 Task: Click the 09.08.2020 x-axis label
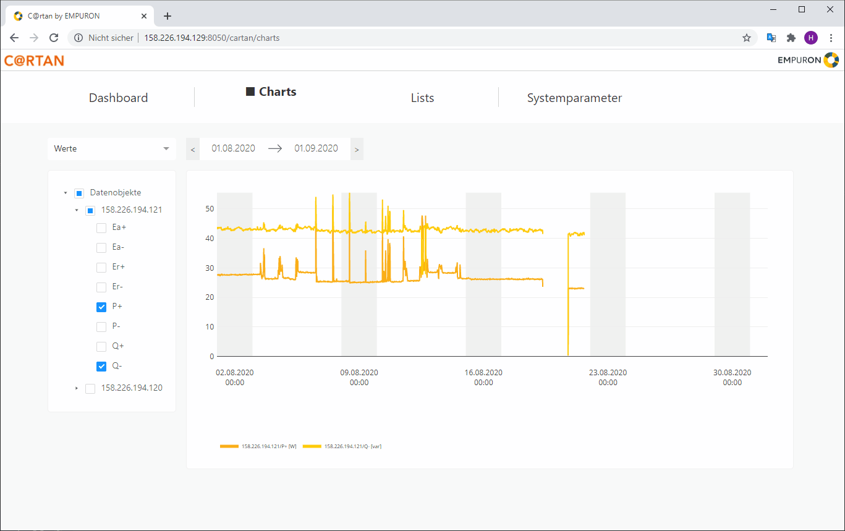click(359, 378)
